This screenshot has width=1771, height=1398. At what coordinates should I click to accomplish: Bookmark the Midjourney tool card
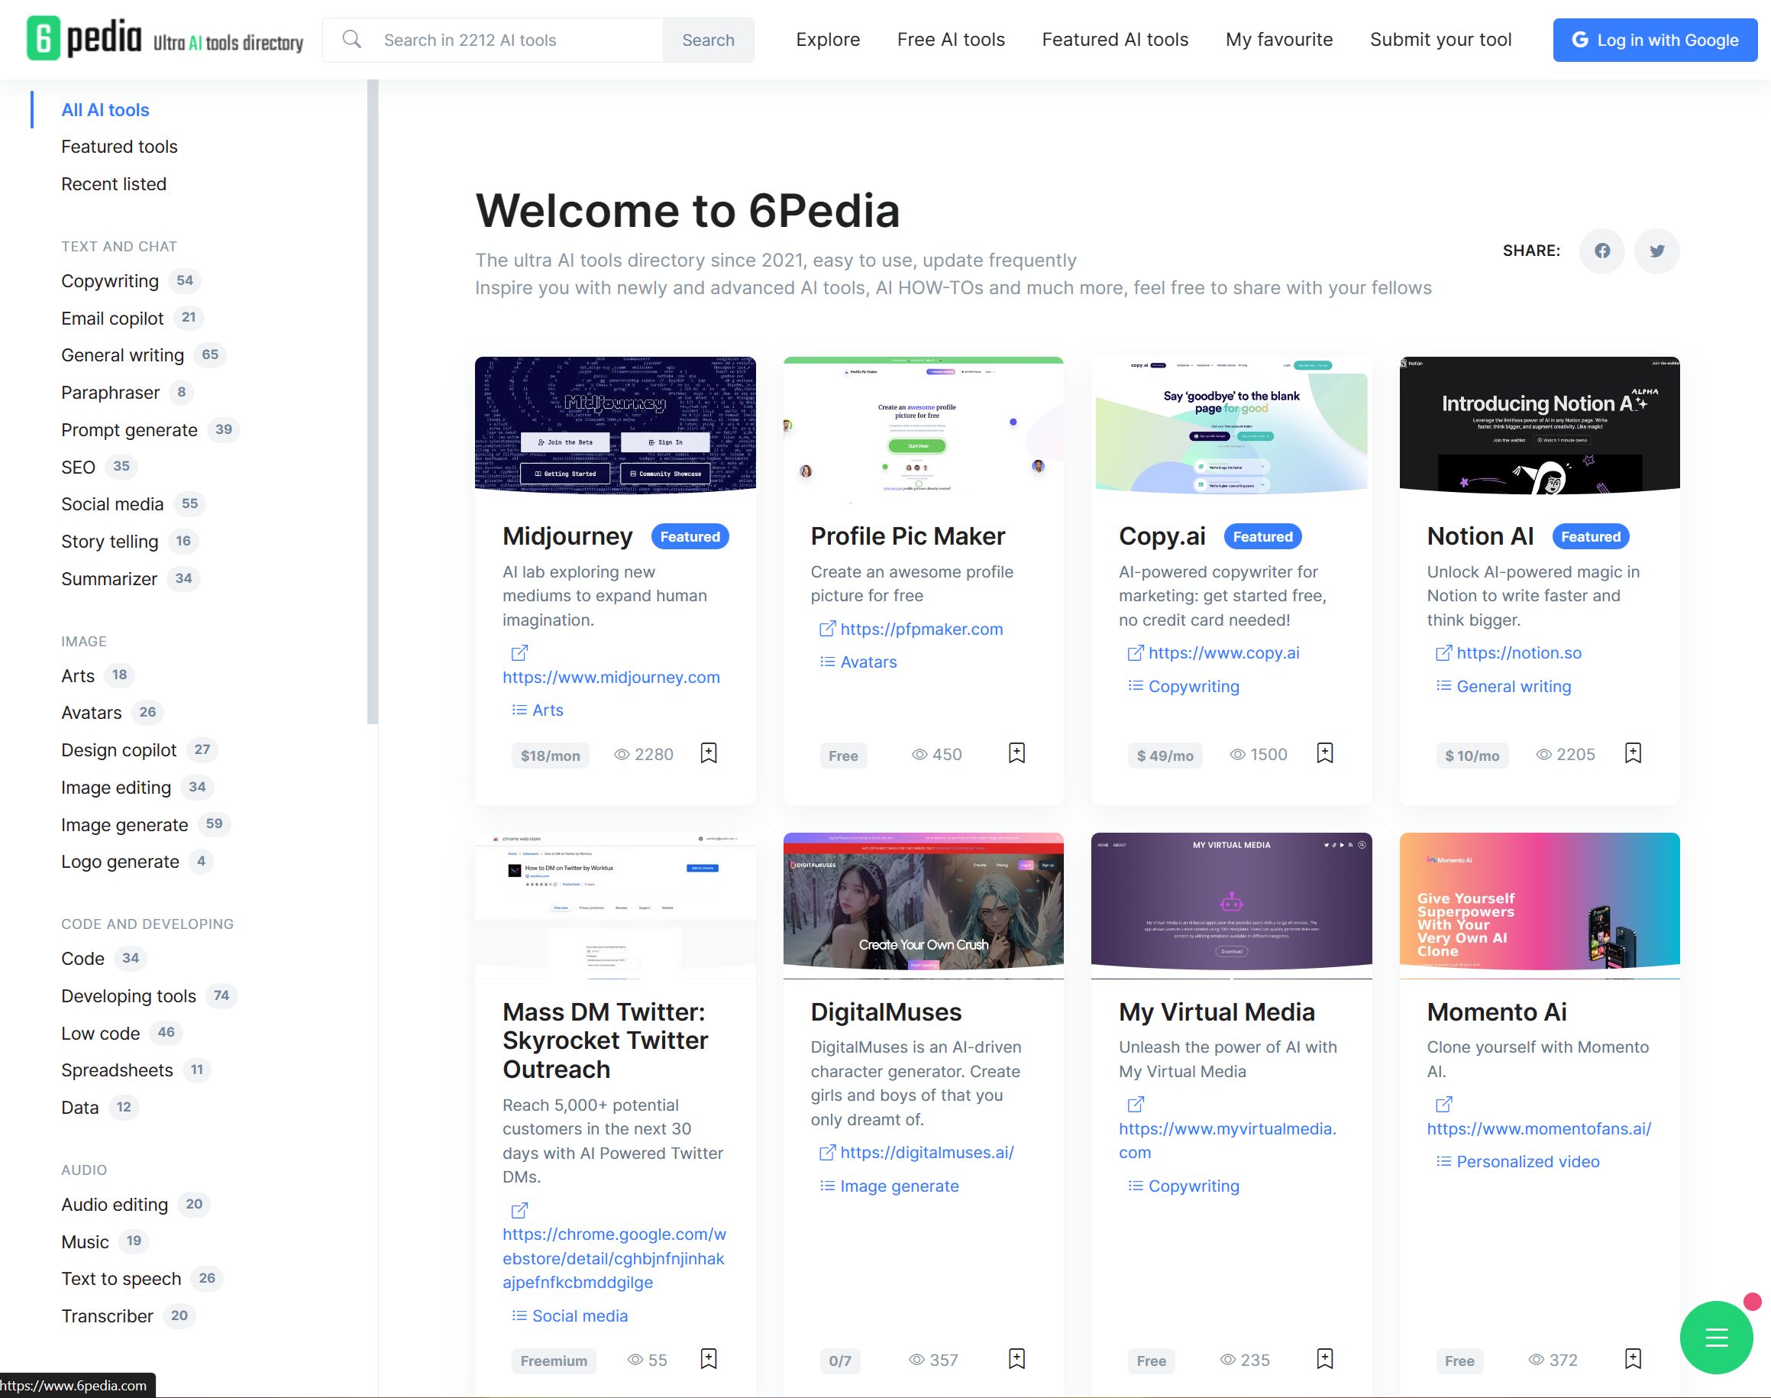click(709, 752)
